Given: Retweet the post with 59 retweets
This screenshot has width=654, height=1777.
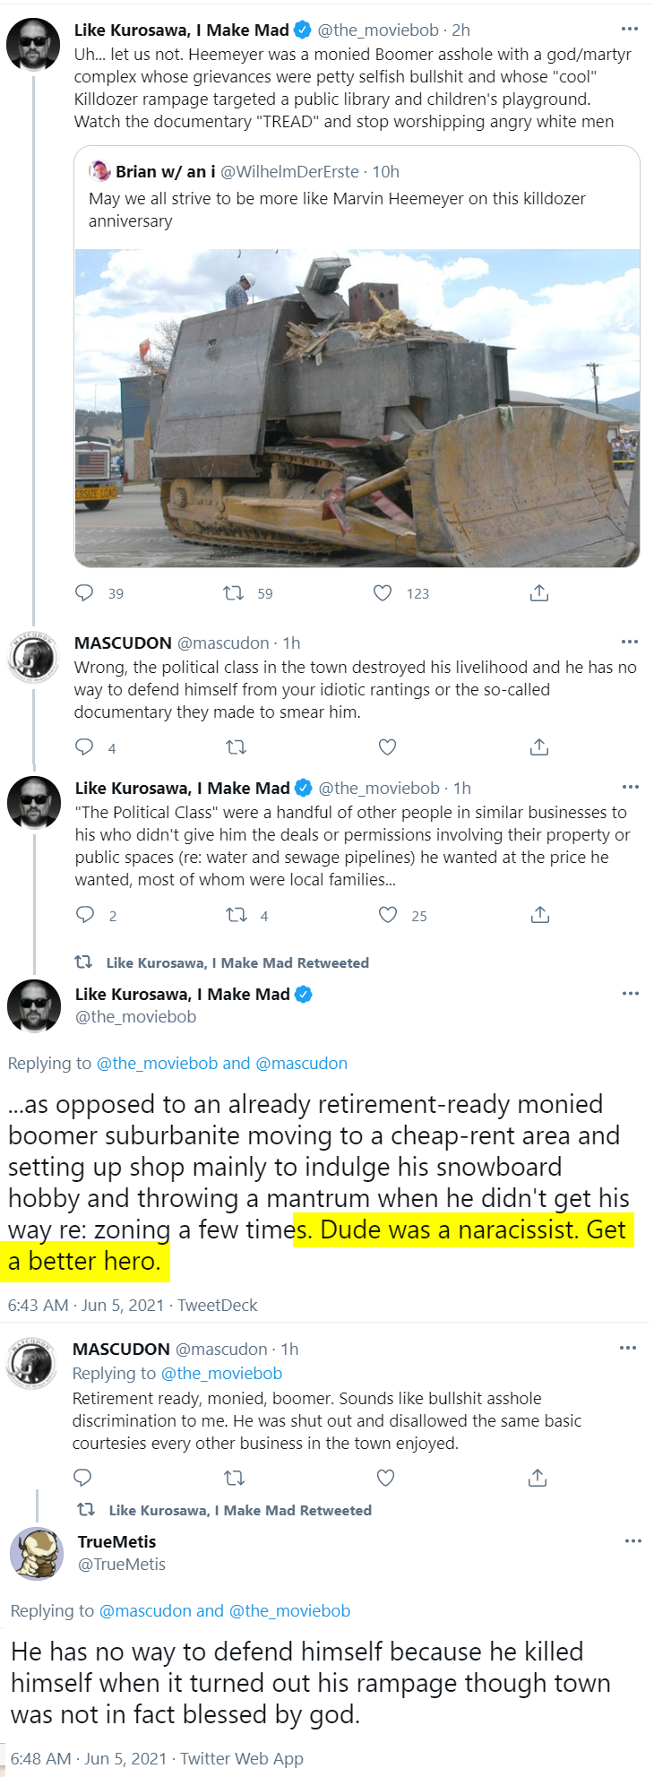Looking at the screenshot, I should [233, 592].
